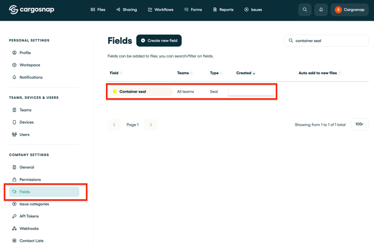Viewport: 374px width, 248px height.
Task: Click the Teams icon in sidebar
Action: [15, 110]
